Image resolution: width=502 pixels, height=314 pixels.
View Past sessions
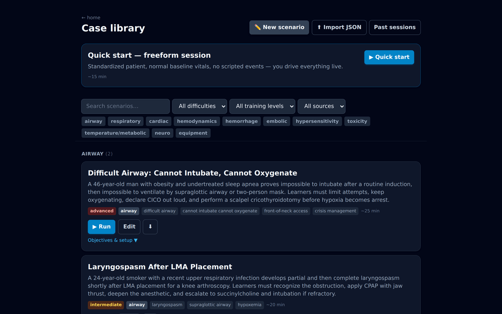(x=395, y=27)
